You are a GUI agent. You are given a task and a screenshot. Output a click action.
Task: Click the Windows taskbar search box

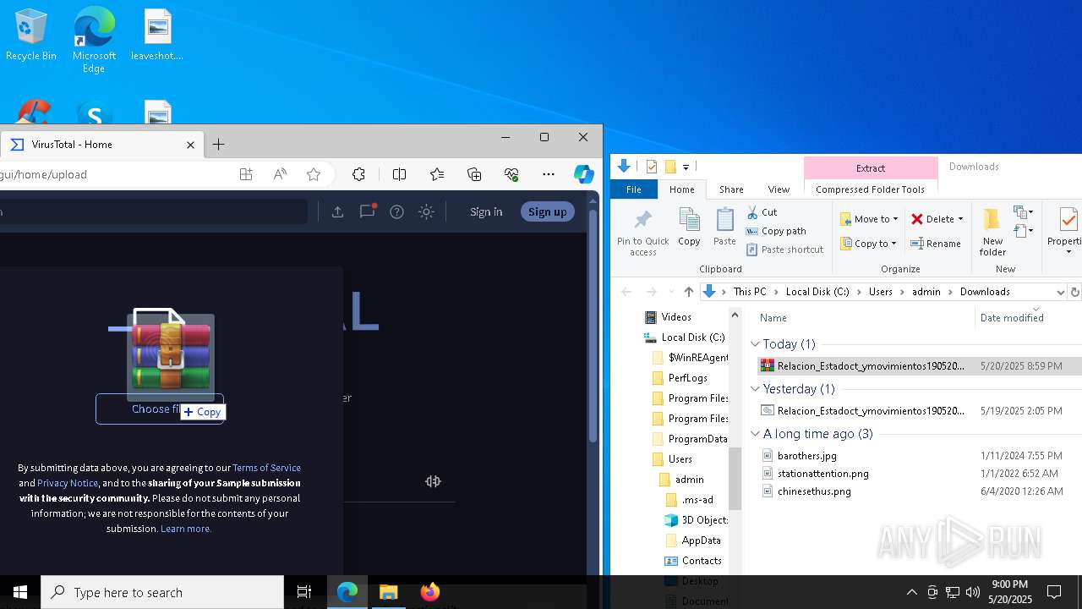point(162,592)
